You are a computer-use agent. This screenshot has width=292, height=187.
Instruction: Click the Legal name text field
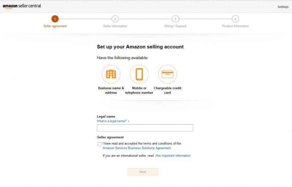point(145,128)
